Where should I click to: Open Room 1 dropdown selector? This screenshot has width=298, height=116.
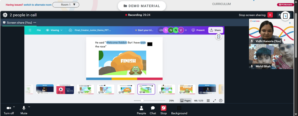tap(66, 5)
